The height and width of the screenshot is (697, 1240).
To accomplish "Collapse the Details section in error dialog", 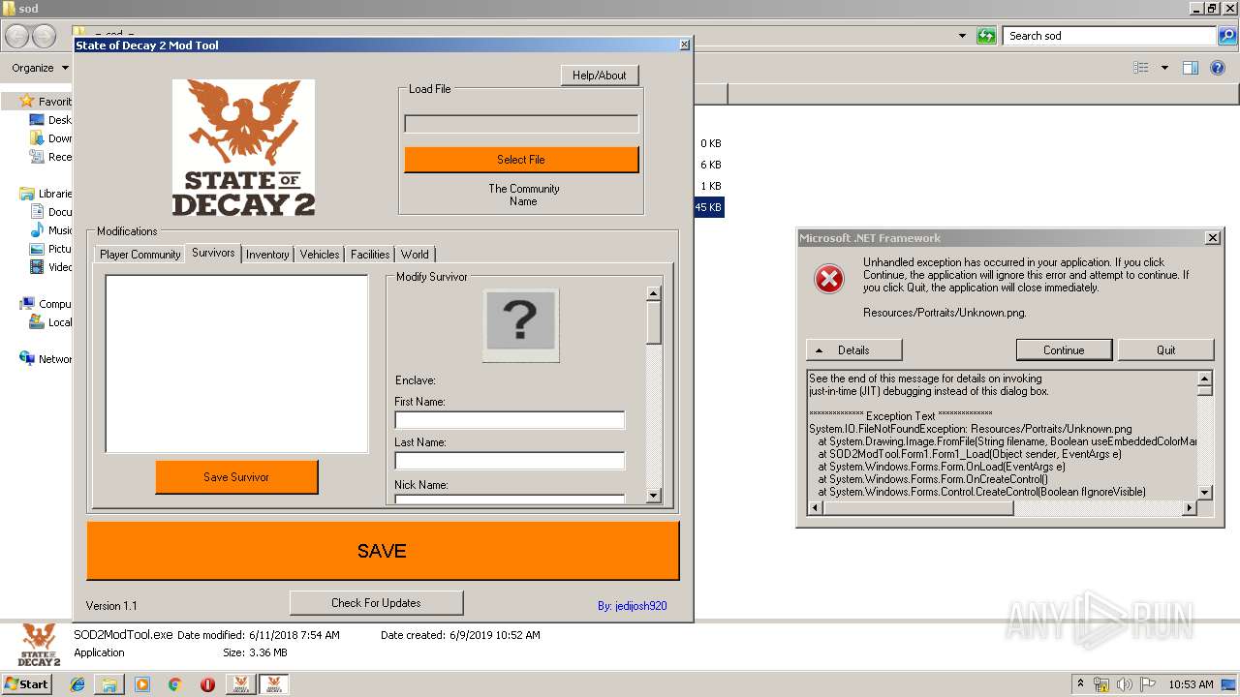I will coord(853,350).
